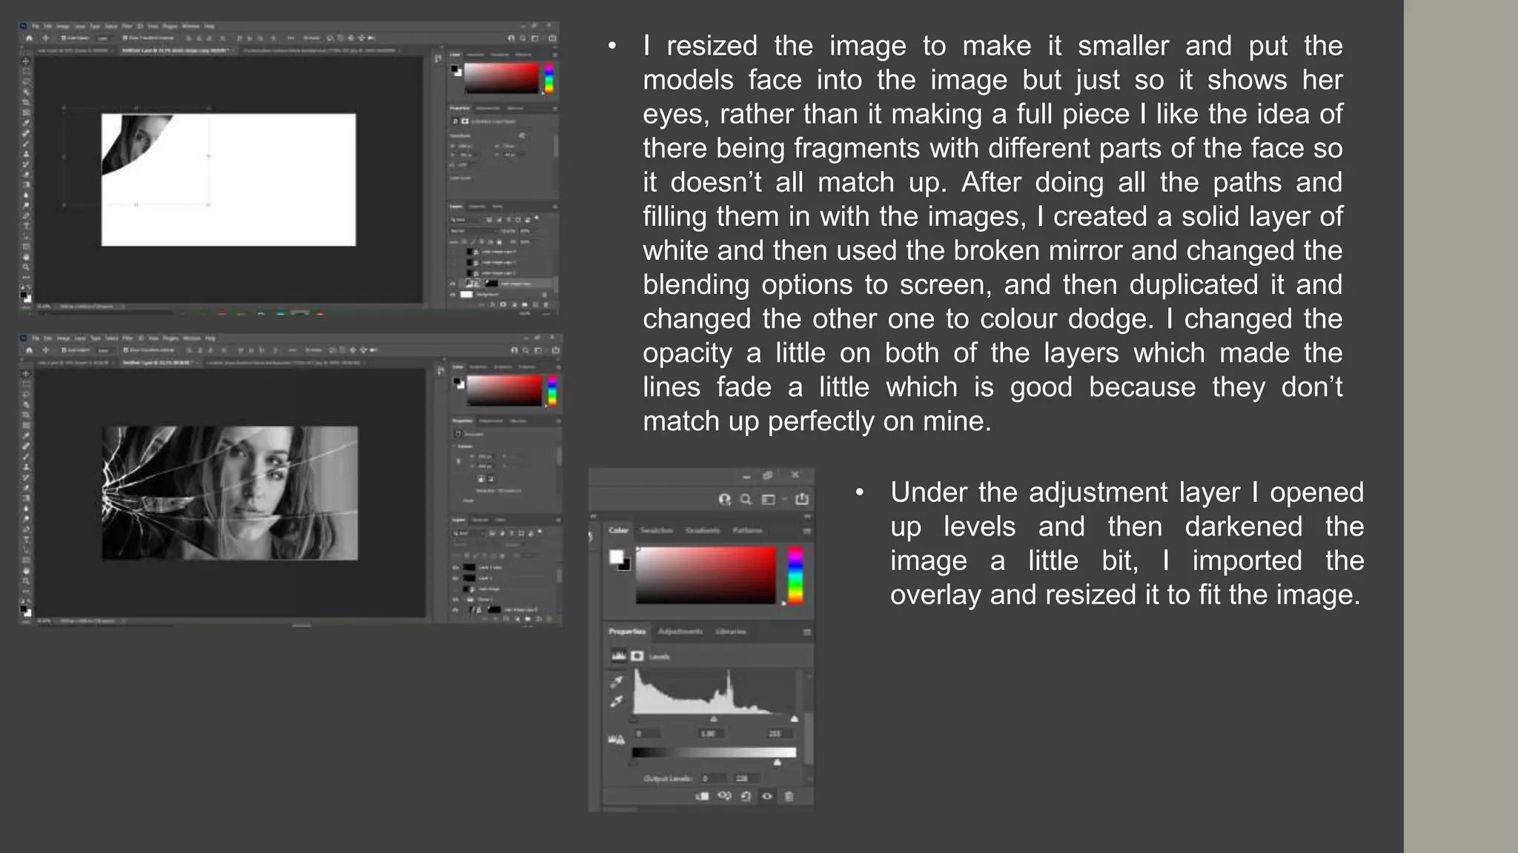Viewport: 1518px width, 853px height.
Task: Delete the adjustment layer with the trash icon
Action: 789,797
